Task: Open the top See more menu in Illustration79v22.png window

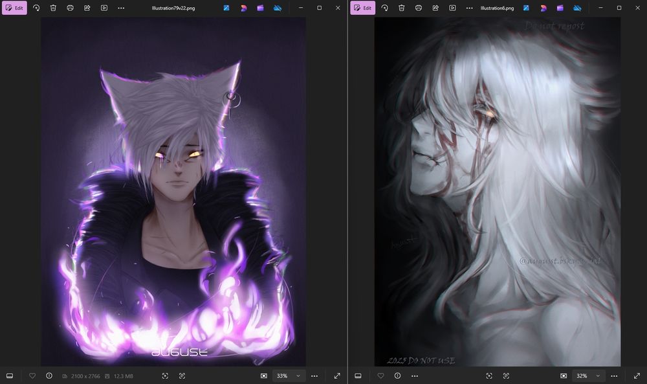Action: [121, 8]
